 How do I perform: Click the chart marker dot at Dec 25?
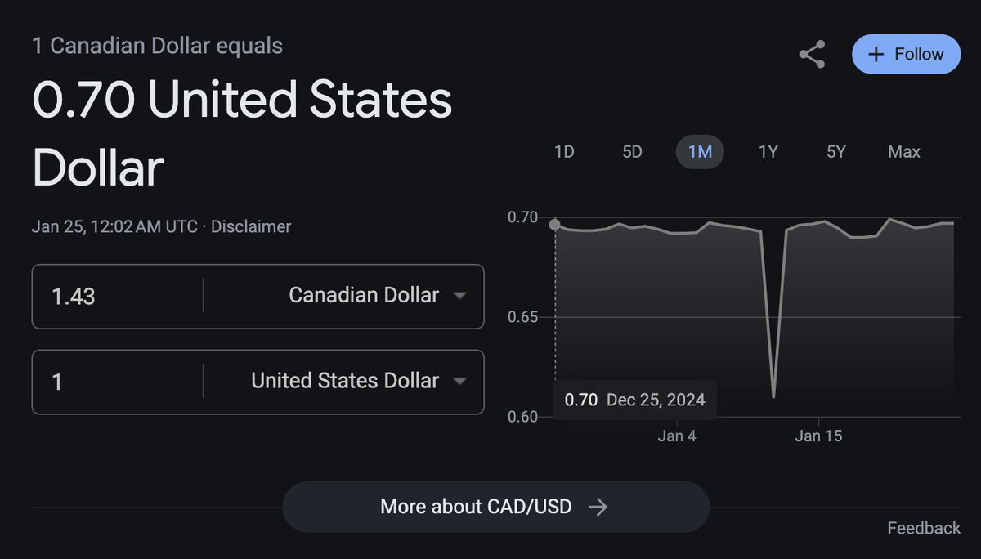pyautogui.click(x=555, y=225)
